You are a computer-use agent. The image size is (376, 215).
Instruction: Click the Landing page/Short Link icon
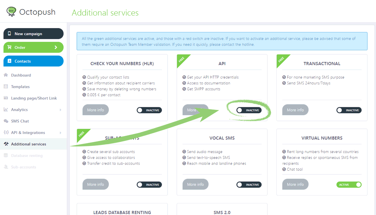6,98
